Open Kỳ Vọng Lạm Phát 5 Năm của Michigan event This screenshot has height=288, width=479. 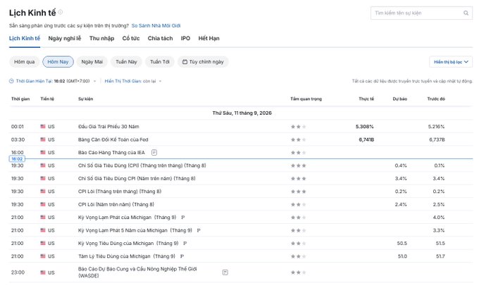tap(135, 230)
